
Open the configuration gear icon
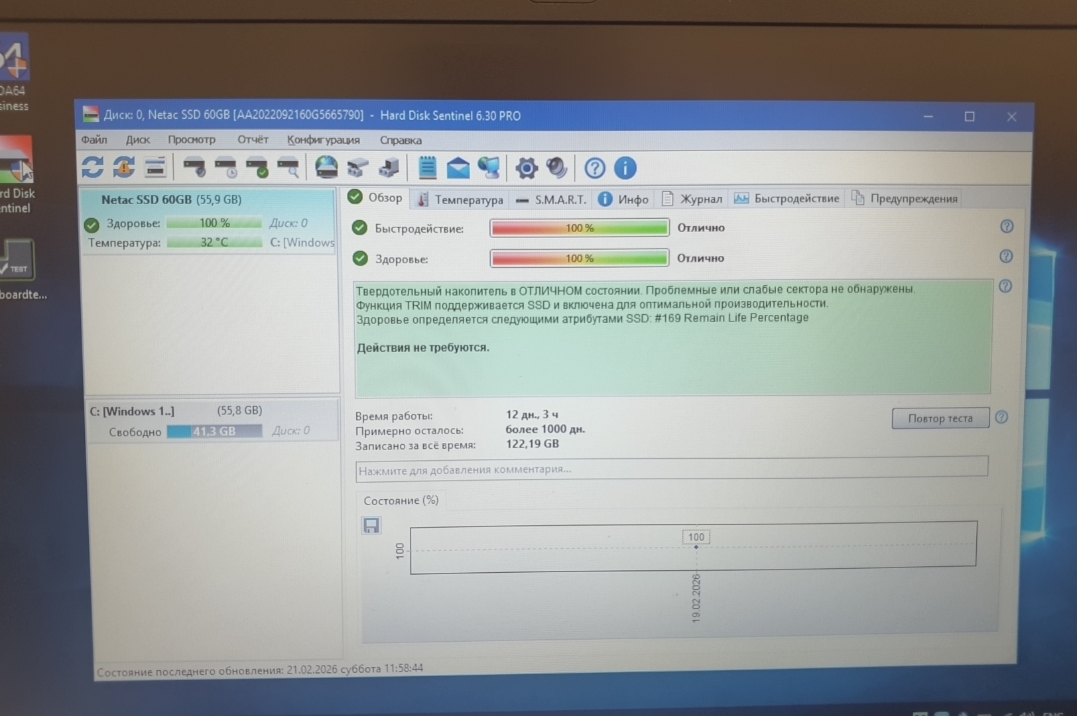(526, 168)
